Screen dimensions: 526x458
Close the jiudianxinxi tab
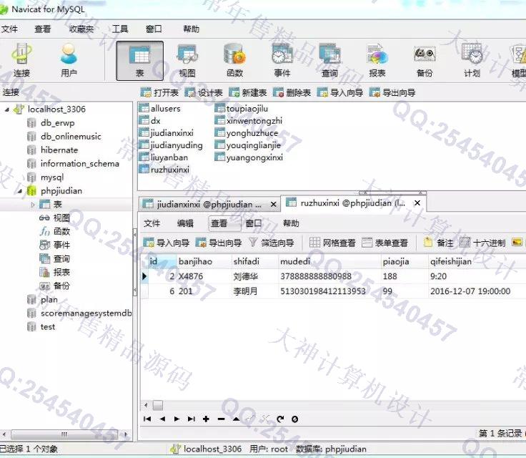pos(274,204)
